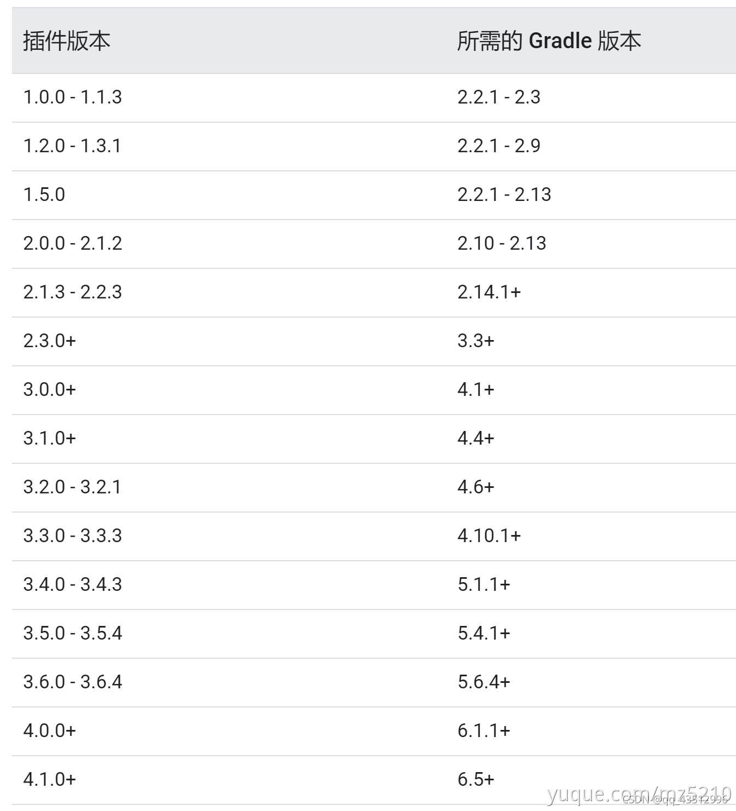
Task: Click Gradle version 2.2.1 - 2.9
Action: (x=499, y=146)
